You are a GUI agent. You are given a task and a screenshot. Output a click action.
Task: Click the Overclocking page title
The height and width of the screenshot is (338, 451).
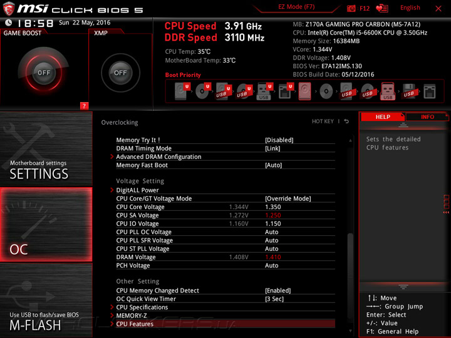tap(120, 122)
